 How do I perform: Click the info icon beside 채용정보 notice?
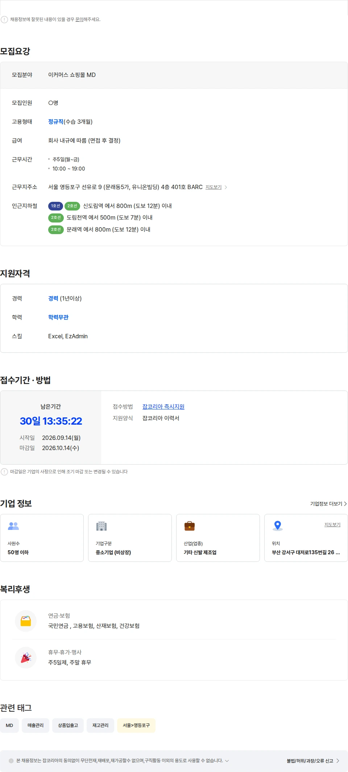(4, 20)
